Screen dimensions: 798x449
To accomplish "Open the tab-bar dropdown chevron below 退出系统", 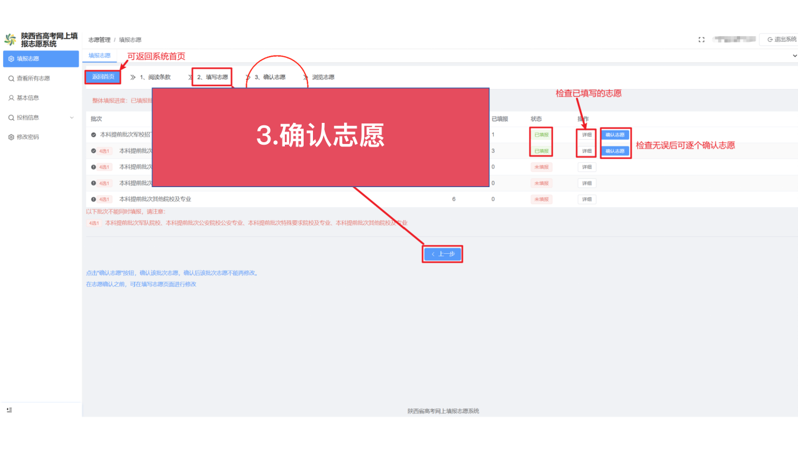I will point(794,56).
